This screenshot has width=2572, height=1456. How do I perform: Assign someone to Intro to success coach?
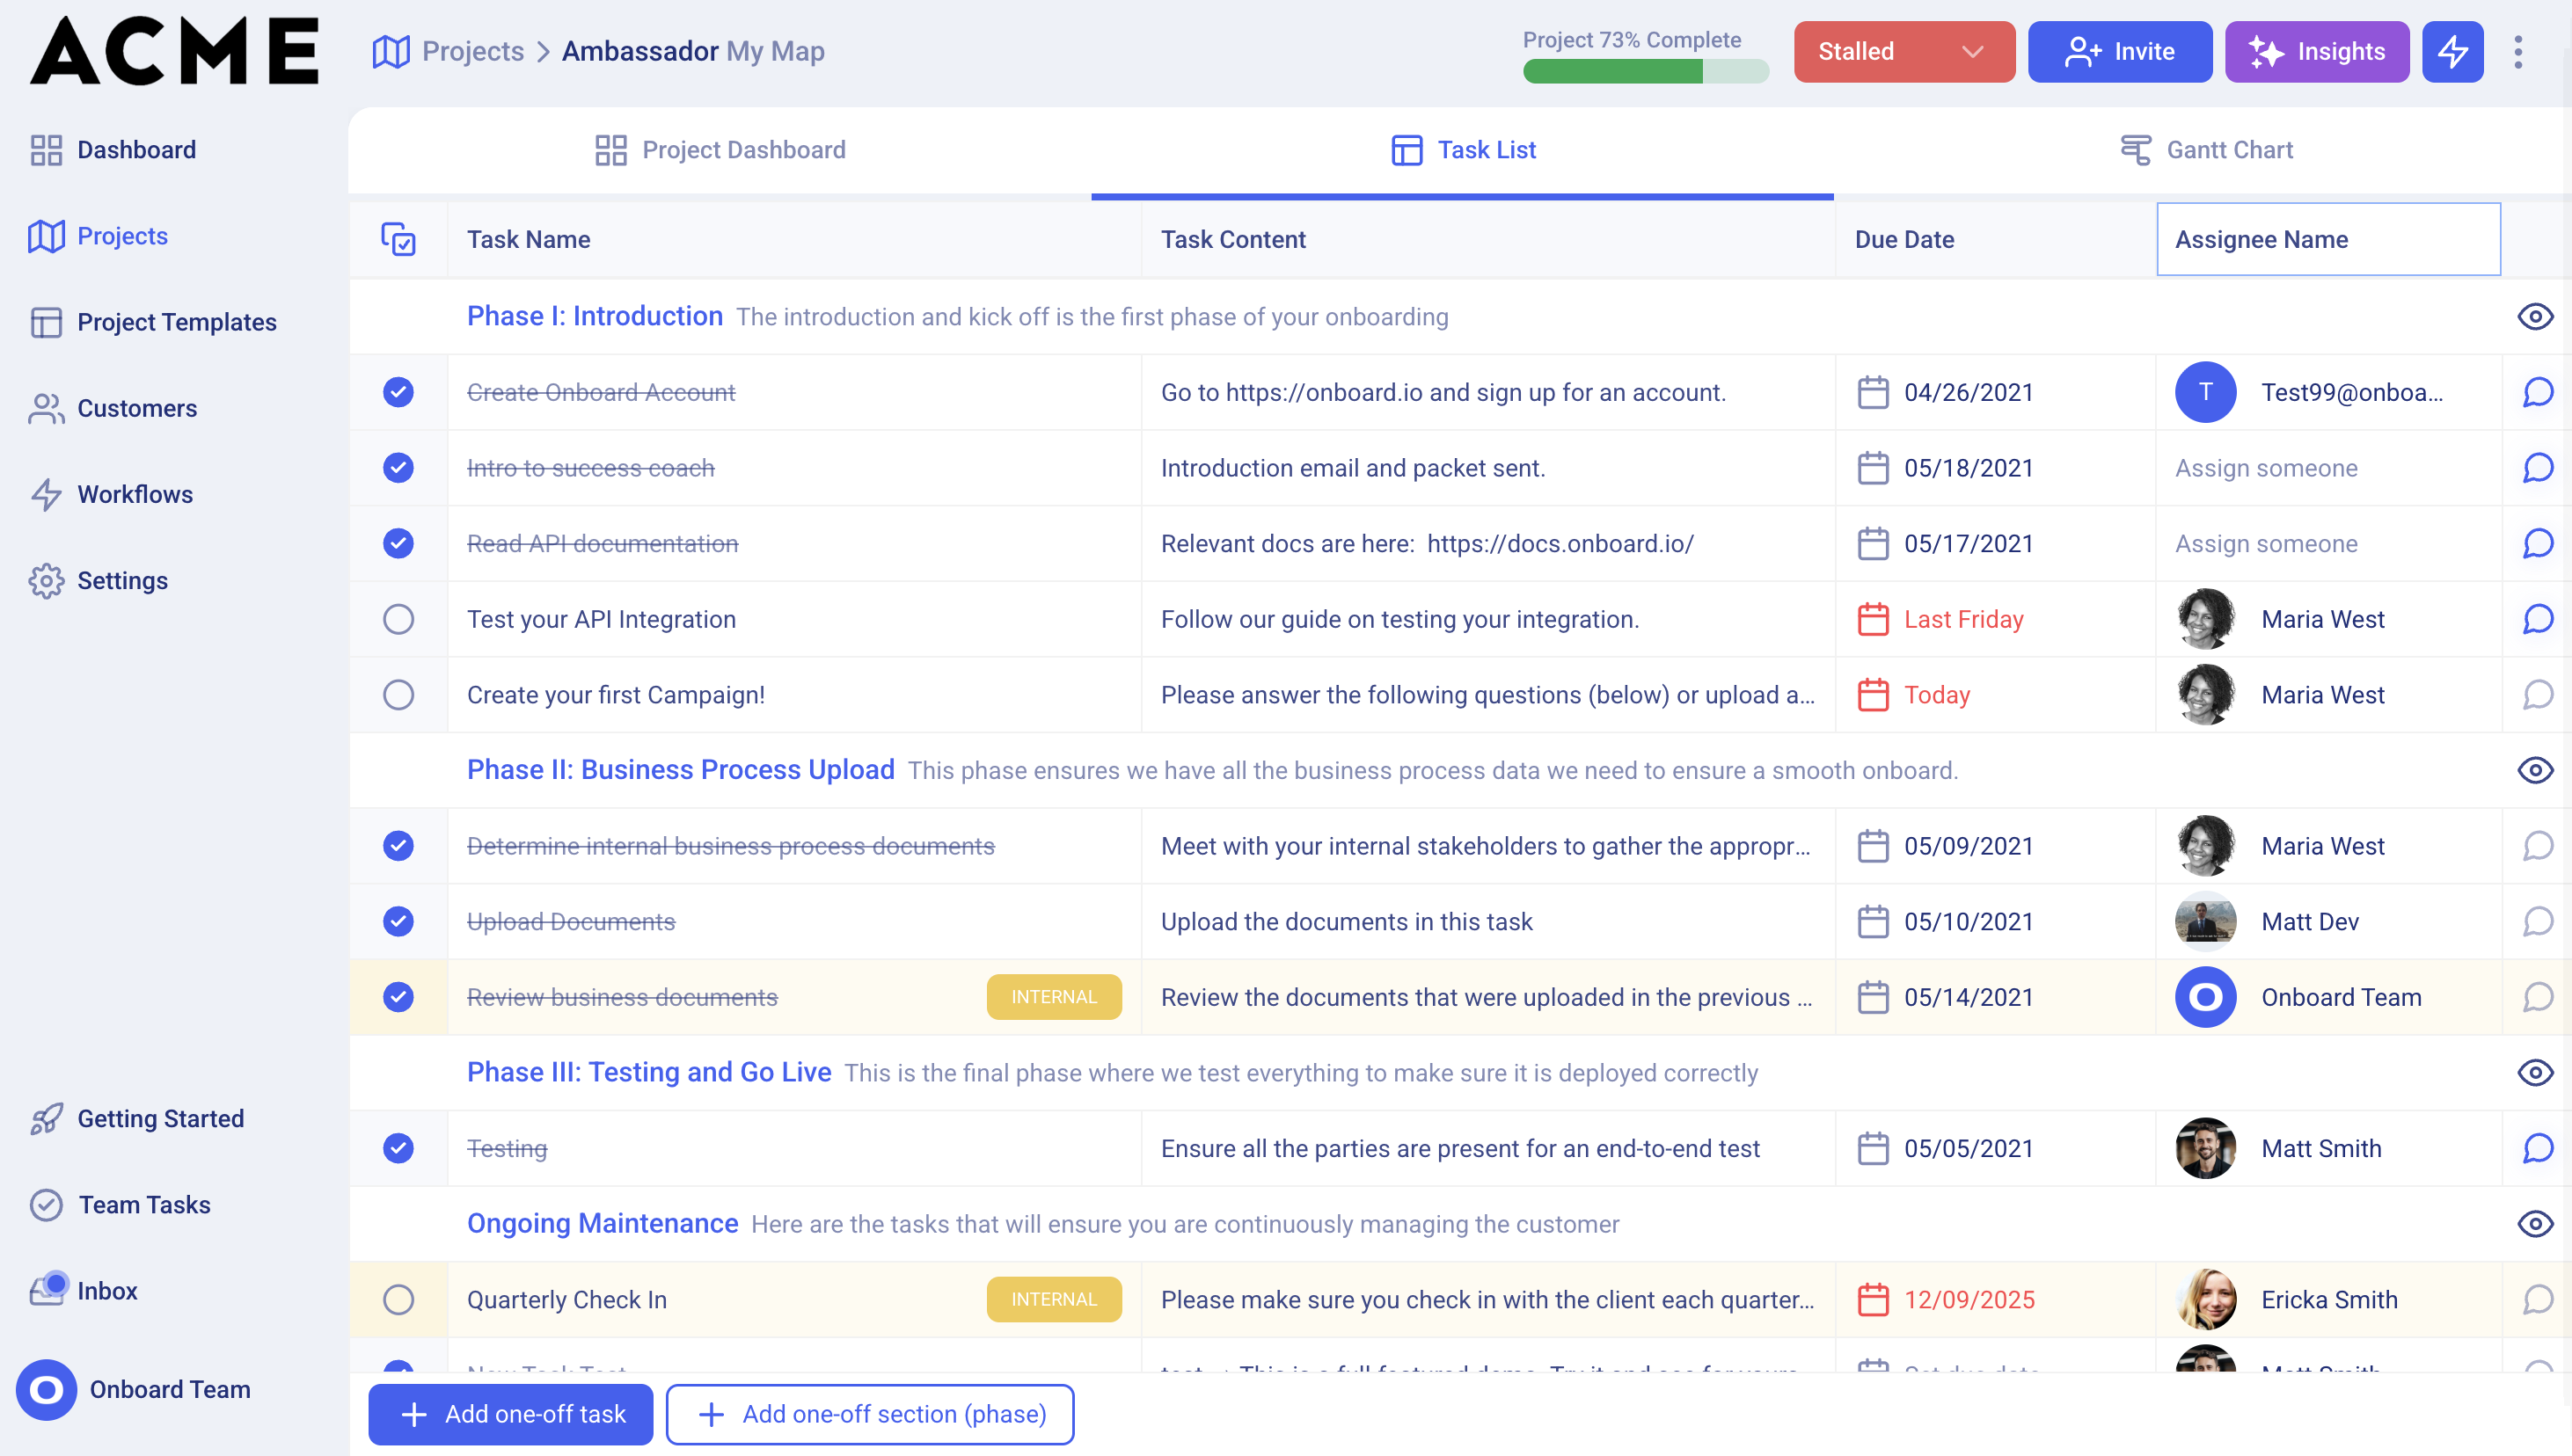[2265, 467]
